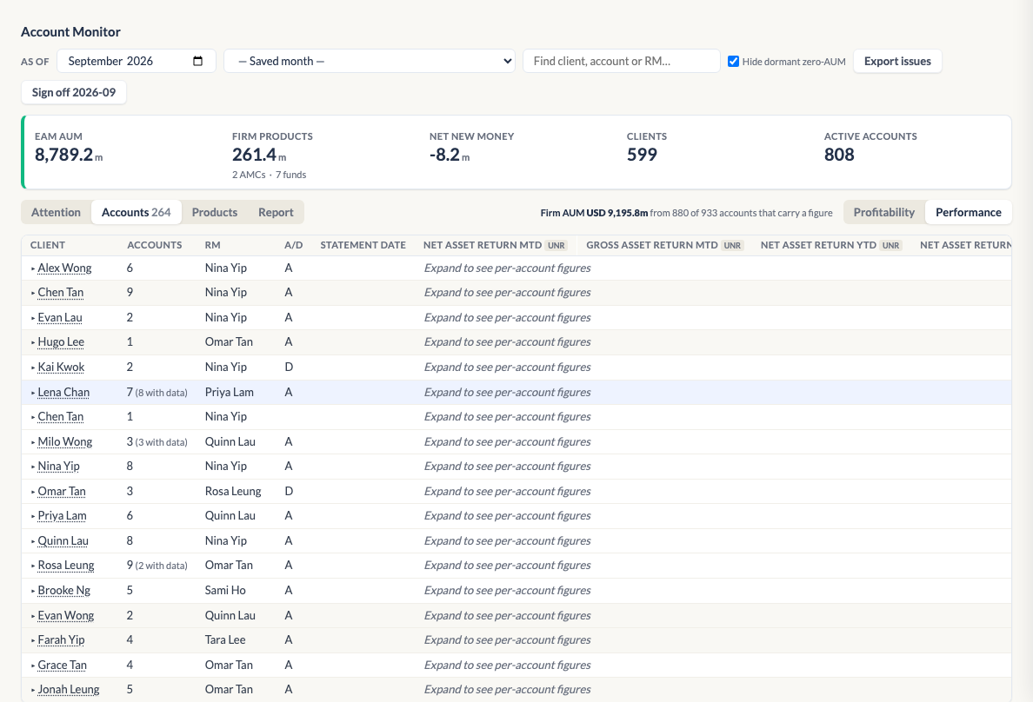Image resolution: width=1033 pixels, height=702 pixels.
Task: Expand Lena Chan's accounts
Action: coord(33,393)
